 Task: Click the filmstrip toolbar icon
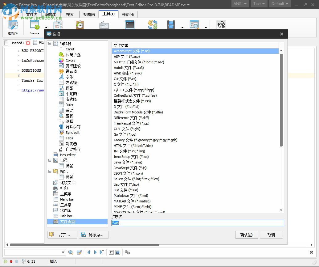pos(172,24)
